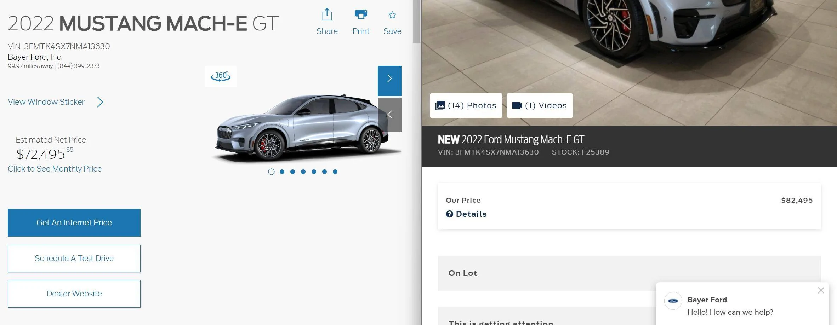Go to the previous car image with the left arrow
This screenshot has width=837, height=325.
389,115
